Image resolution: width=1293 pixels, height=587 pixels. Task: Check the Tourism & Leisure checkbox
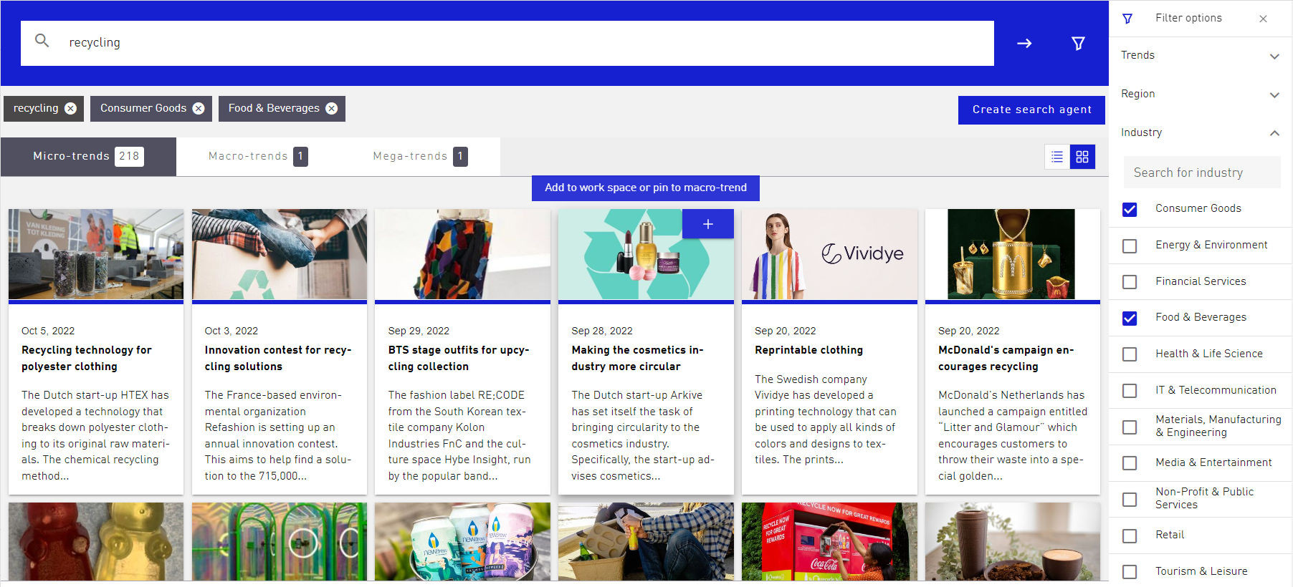coord(1130,572)
